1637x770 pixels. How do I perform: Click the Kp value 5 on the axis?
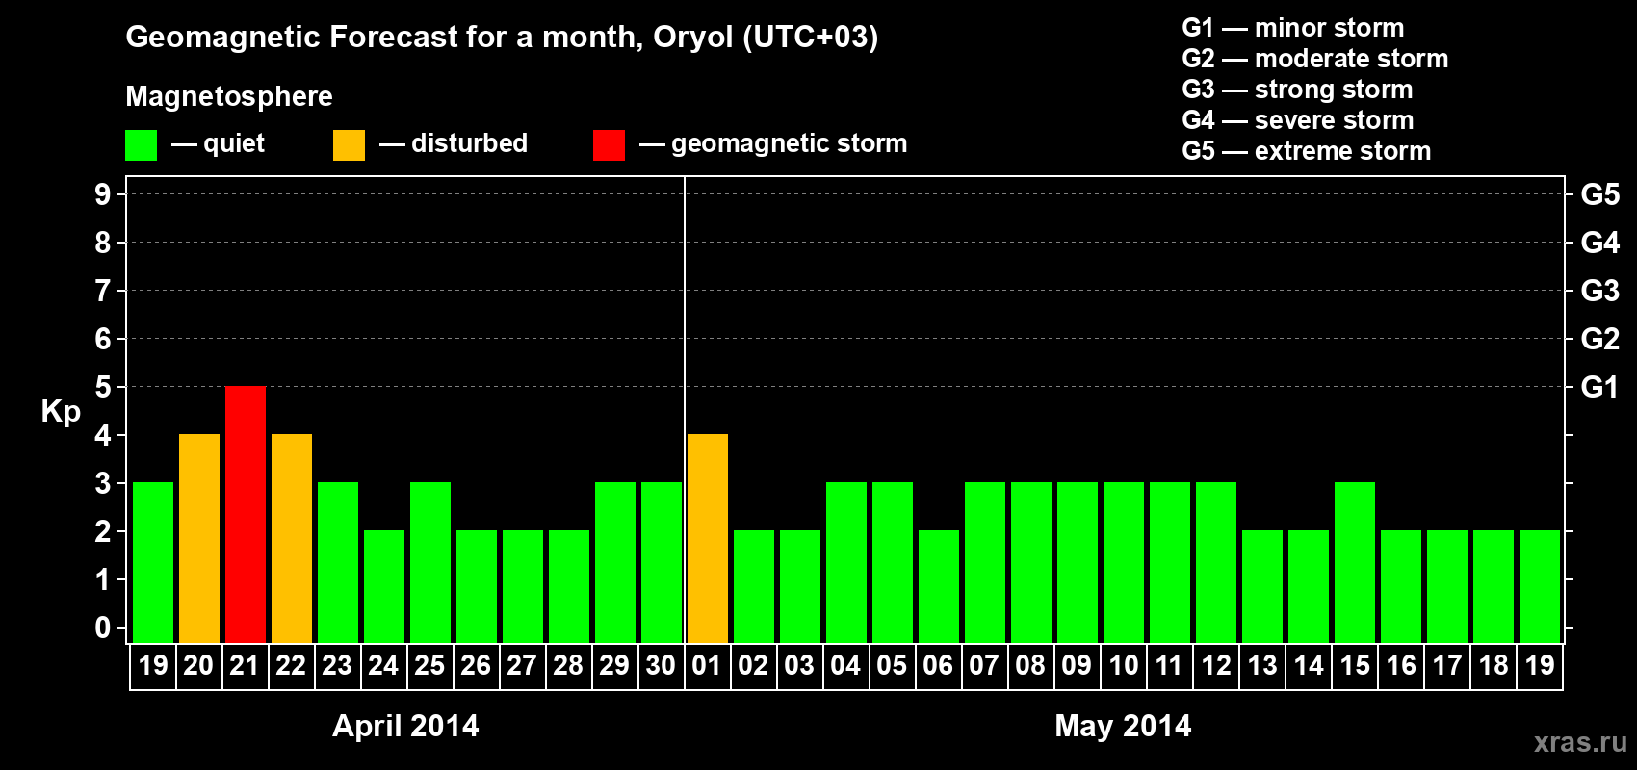click(x=103, y=387)
